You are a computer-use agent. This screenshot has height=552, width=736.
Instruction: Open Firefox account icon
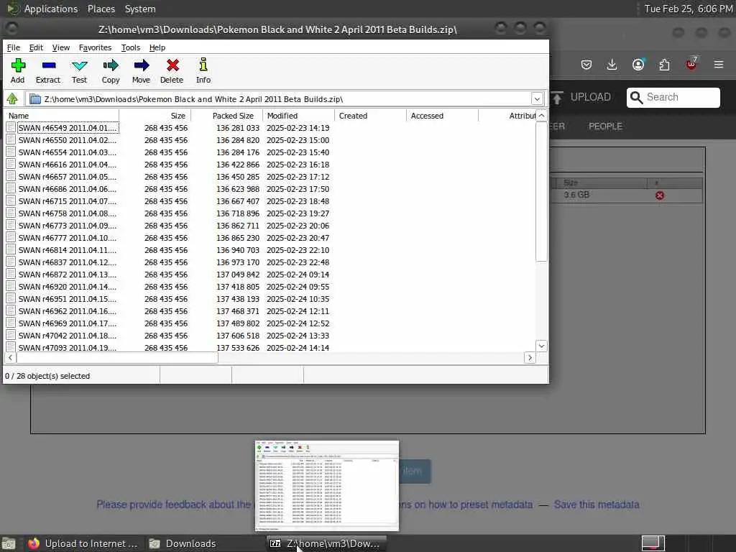click(x=638, y=64)
